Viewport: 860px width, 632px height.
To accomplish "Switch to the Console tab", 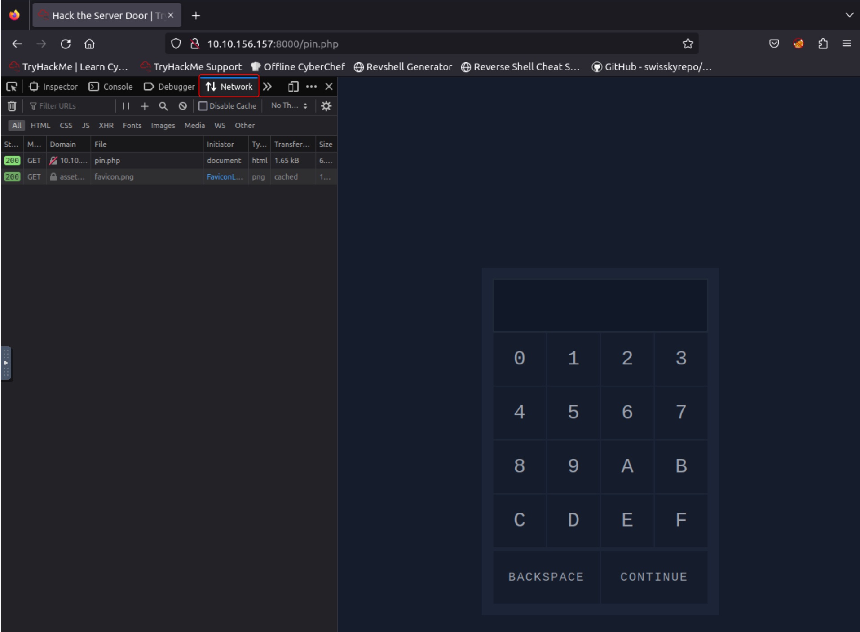I will (x=111, y=87).
